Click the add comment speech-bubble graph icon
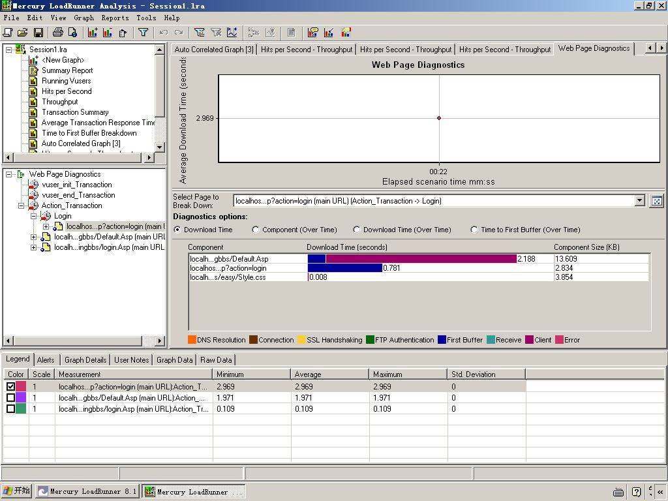Image resolution: width=668 pixels, height=501 pixels. click(x=312, y=33)
